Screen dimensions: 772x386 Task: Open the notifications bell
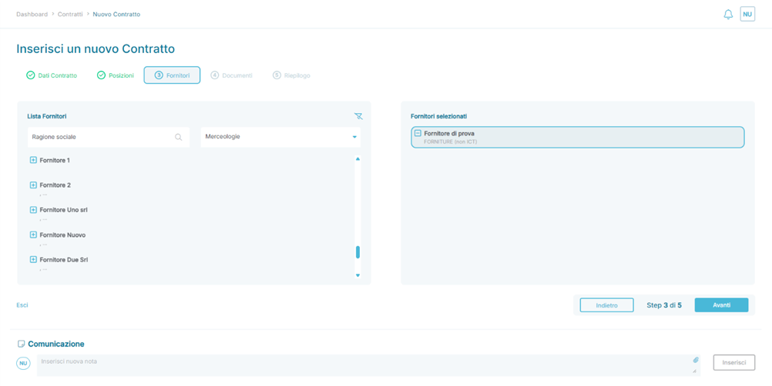click(x=728, y=15)
